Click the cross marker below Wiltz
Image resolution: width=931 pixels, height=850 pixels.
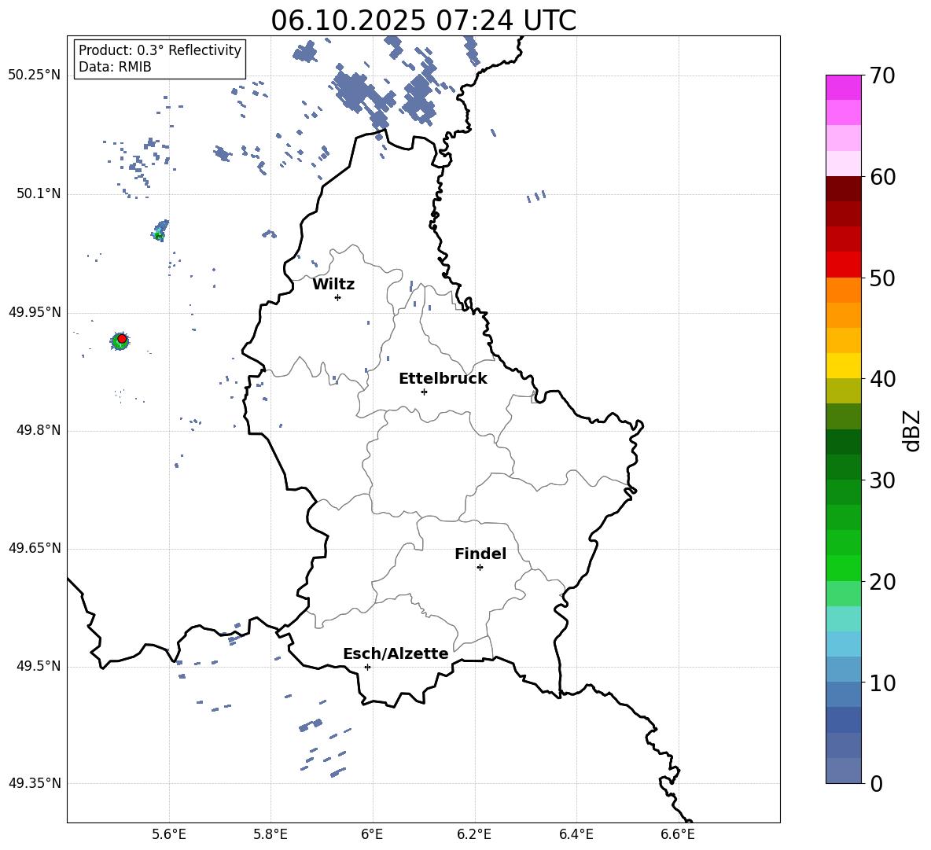click(338, 297)
